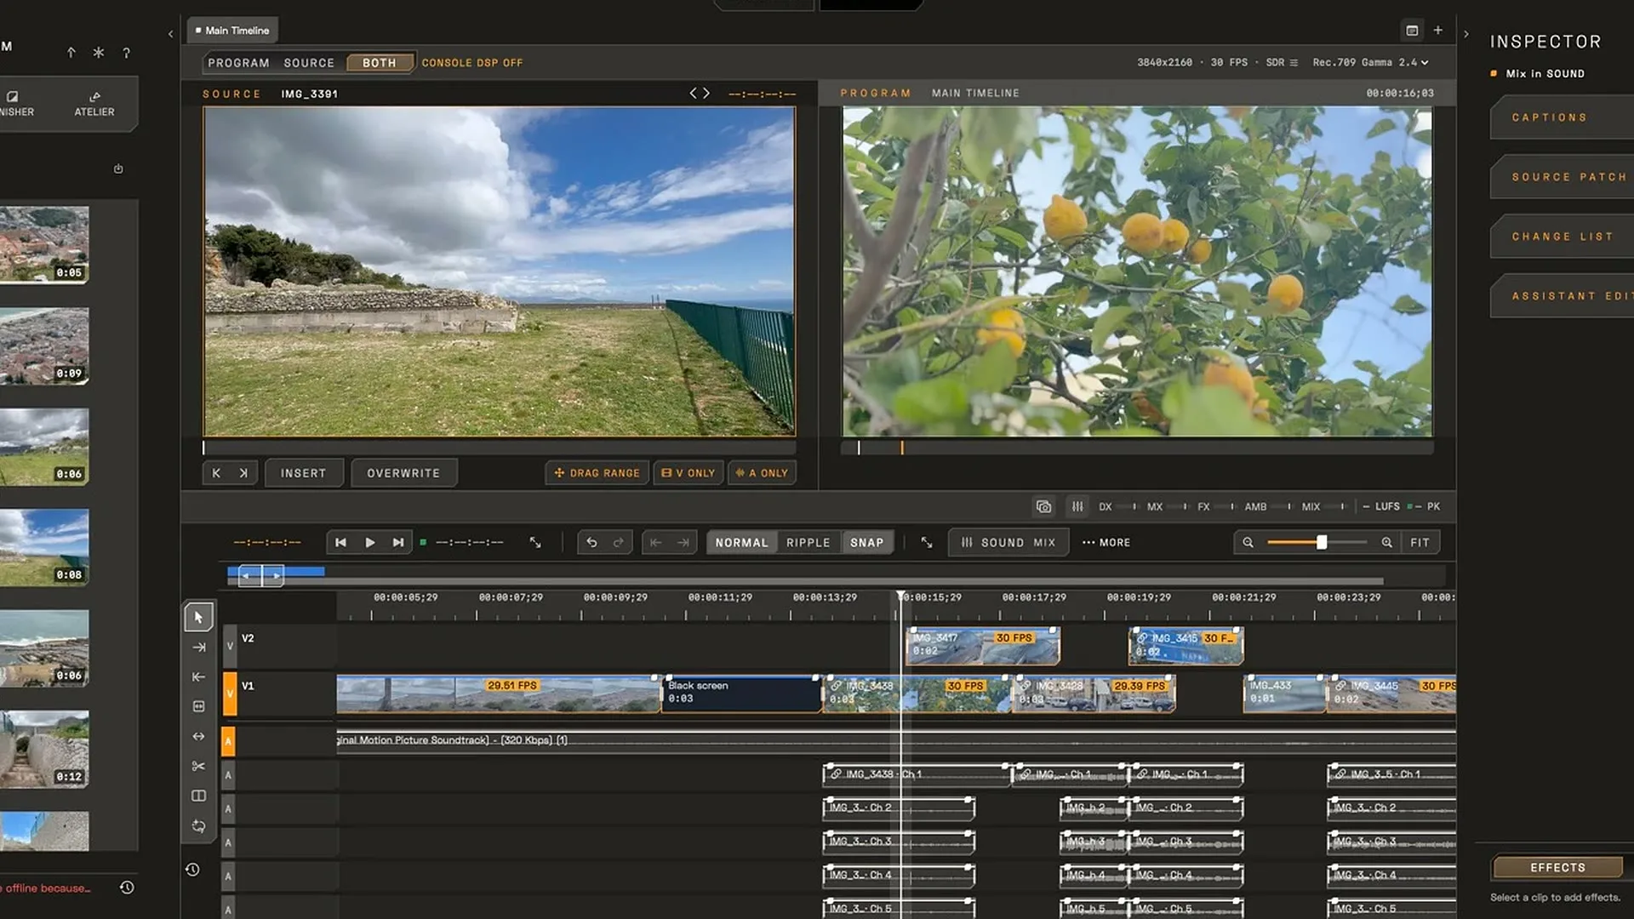Select the scissors razor cut tool
The width and height of the screenshot is (1634, 919).
click(x=198, y=766)
